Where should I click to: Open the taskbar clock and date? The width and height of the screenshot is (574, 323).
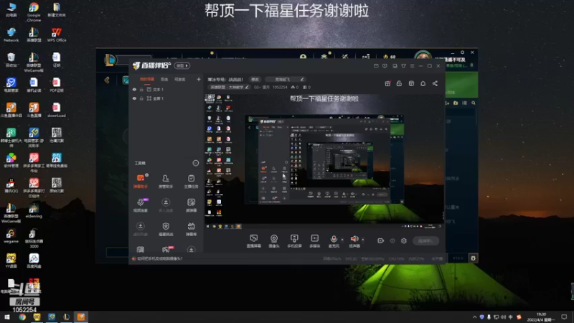[x=541, y=317]
